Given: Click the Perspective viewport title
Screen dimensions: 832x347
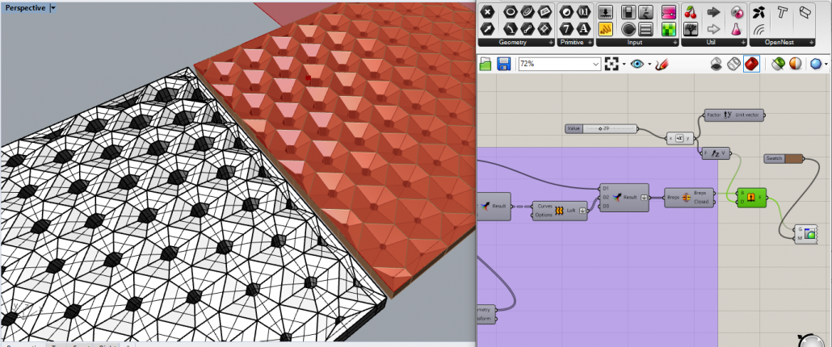Looking at the screenshot, I should 24,7.
